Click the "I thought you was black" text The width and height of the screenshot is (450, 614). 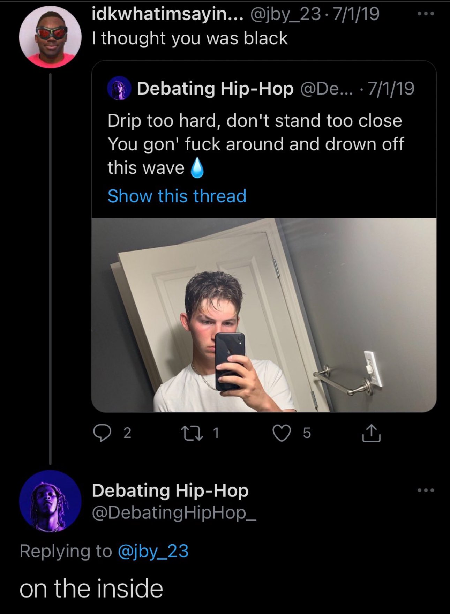[190, 38]
